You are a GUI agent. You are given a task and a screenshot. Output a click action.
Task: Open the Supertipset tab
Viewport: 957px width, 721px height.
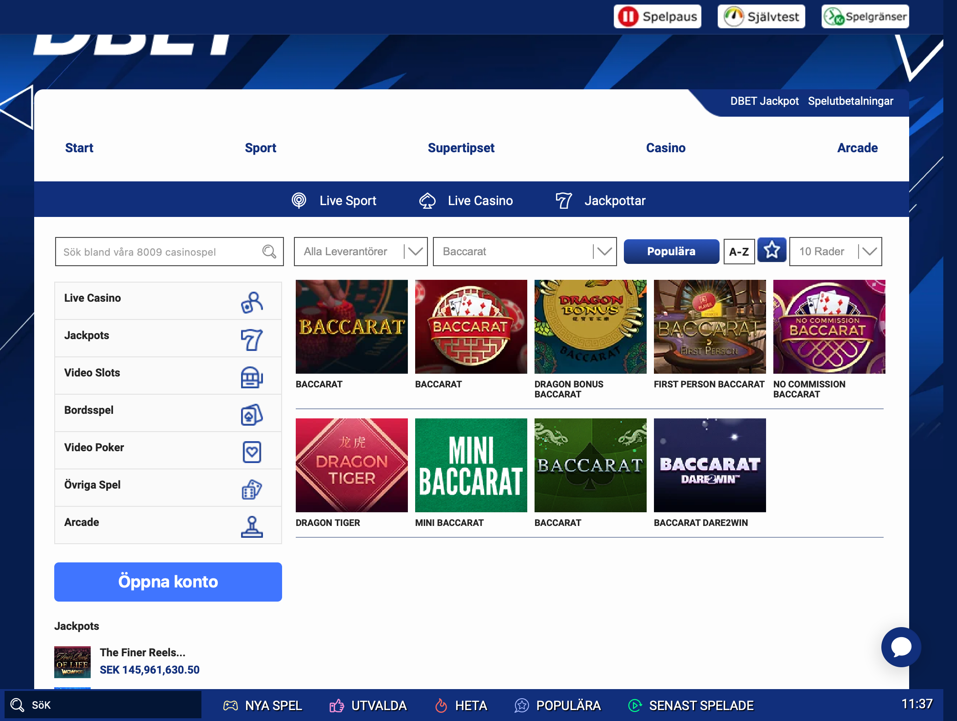coord(461,148)
